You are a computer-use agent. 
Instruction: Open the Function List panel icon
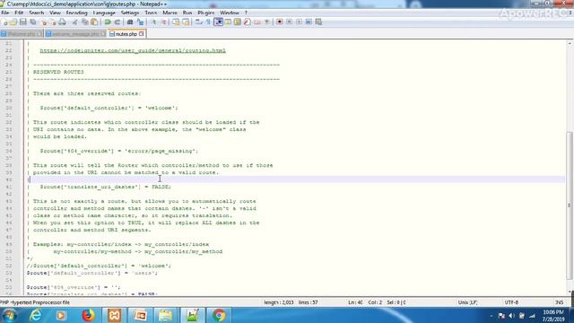pyautogui.click(x=248, y=22)
